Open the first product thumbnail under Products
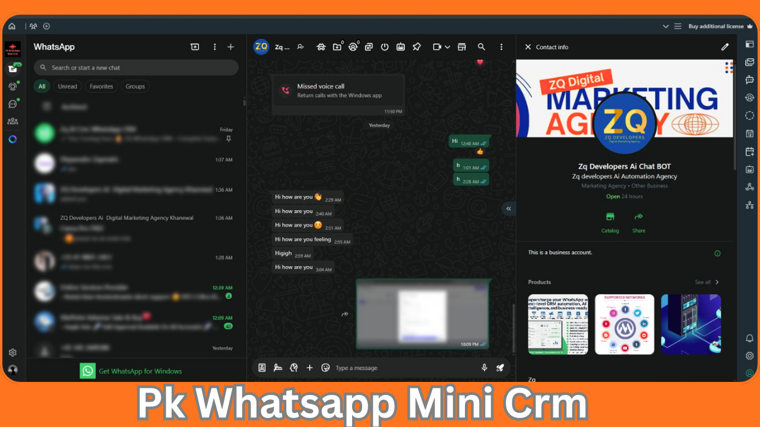The width and height of the screenshot is (760, 427). (558, 324)
